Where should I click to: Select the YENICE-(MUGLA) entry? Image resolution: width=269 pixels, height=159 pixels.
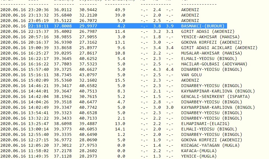pyautogui.click(x=199, y=156)
